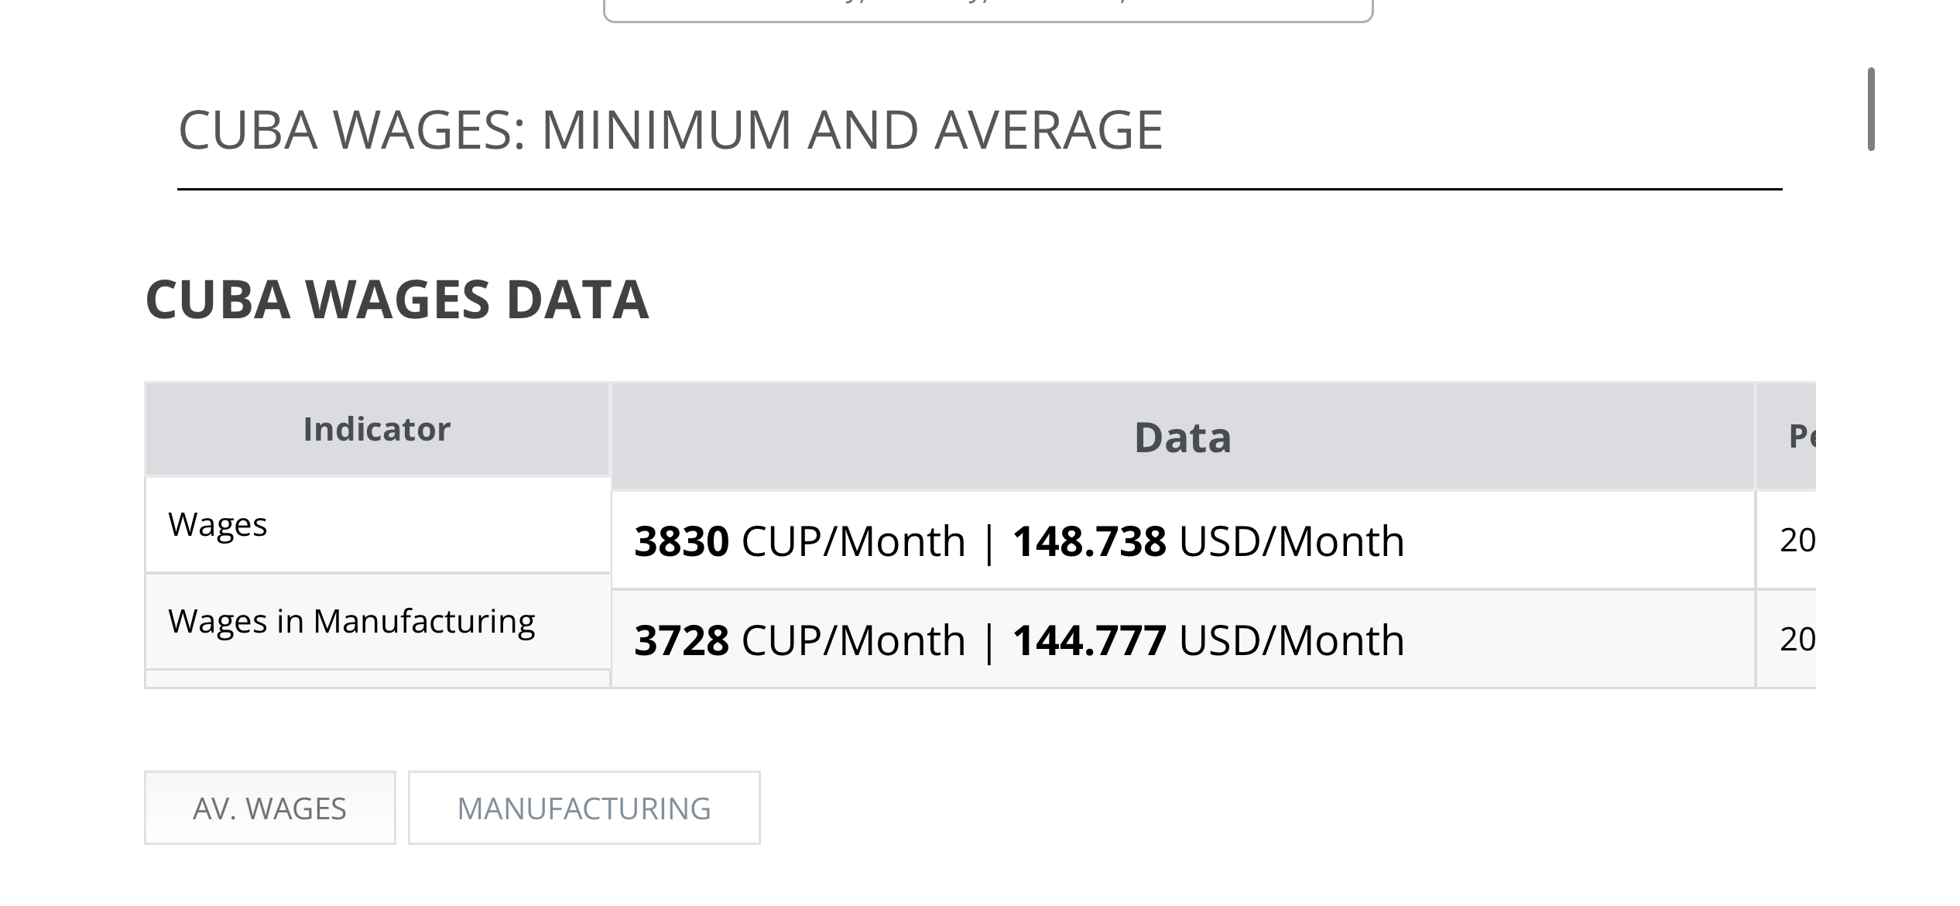The image size is (1960, 906).
Task: Select the 3830 CUP/Month value
Action: (x=800, y=541)
